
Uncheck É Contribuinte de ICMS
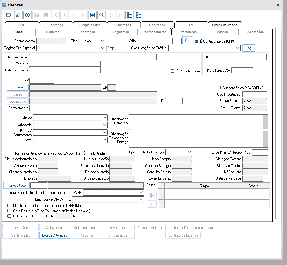pyautogui.click(x=196, y=41)
